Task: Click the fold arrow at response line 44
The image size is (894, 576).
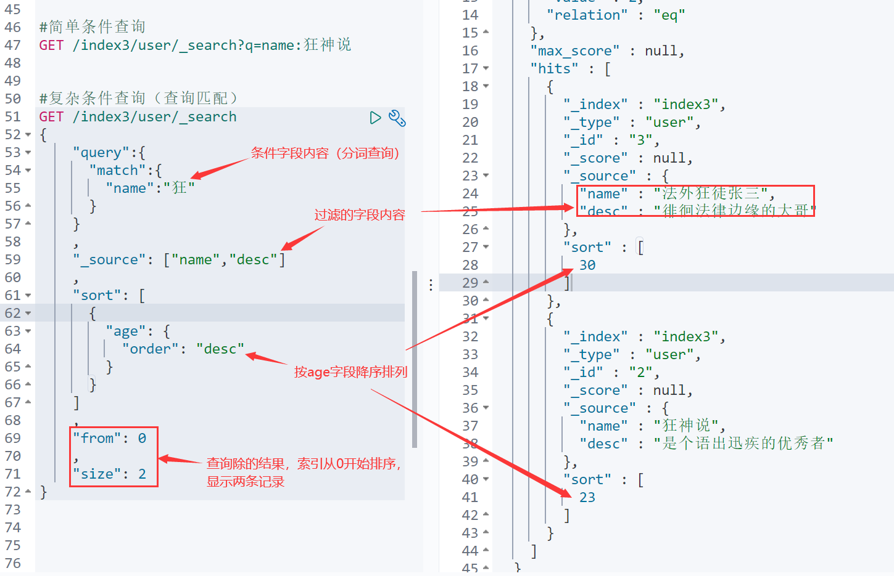Action: point(486,550)
